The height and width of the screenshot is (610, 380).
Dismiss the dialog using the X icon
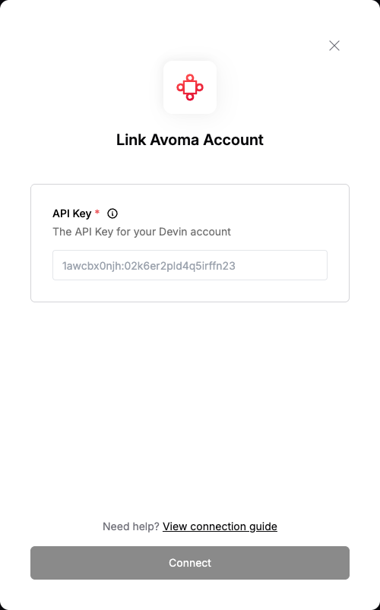click(x=334, y=46)
